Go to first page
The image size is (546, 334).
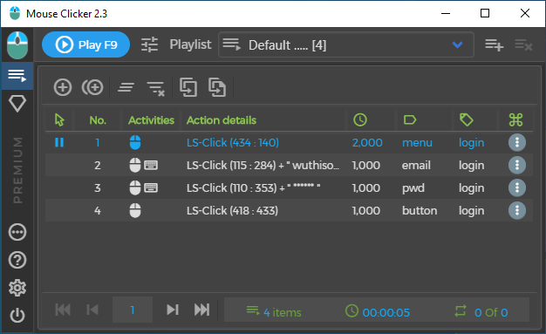tap(63, 310)
